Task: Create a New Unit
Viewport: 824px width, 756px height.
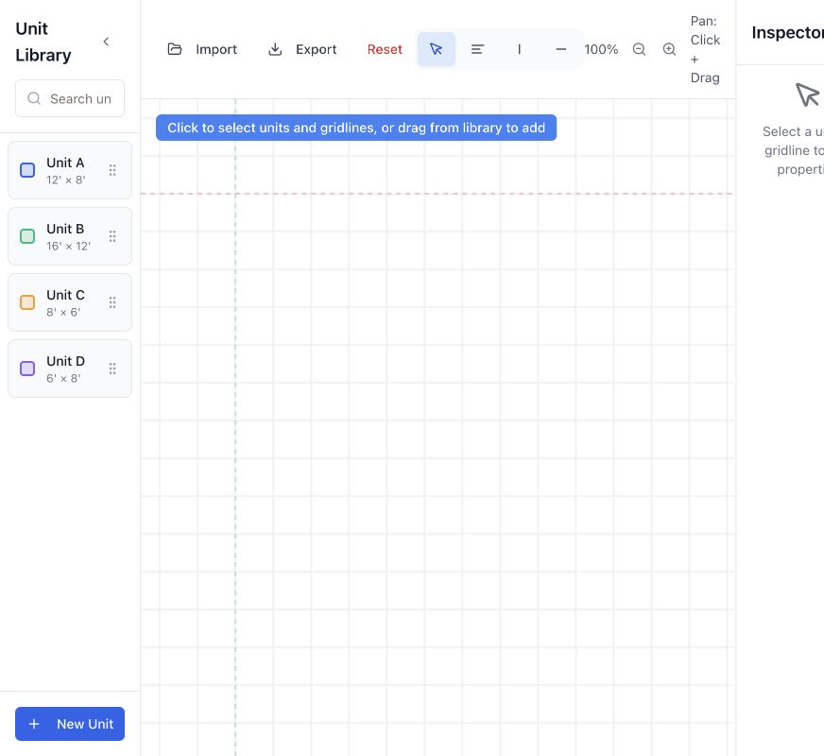Action: tap(70, 724)
